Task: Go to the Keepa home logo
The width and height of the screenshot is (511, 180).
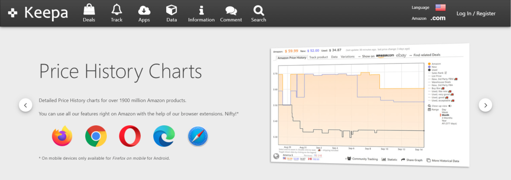Action: (x=38, y=13)
